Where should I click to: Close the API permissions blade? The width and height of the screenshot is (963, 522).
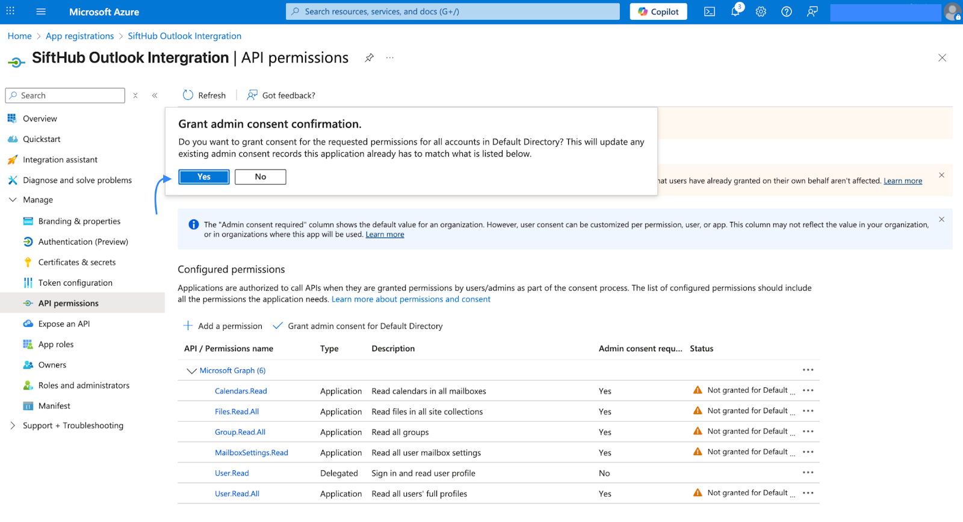point(942,58)
